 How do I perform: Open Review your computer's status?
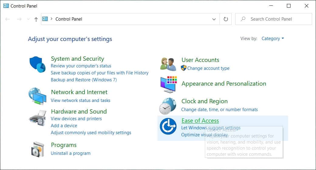pos(81,66)
